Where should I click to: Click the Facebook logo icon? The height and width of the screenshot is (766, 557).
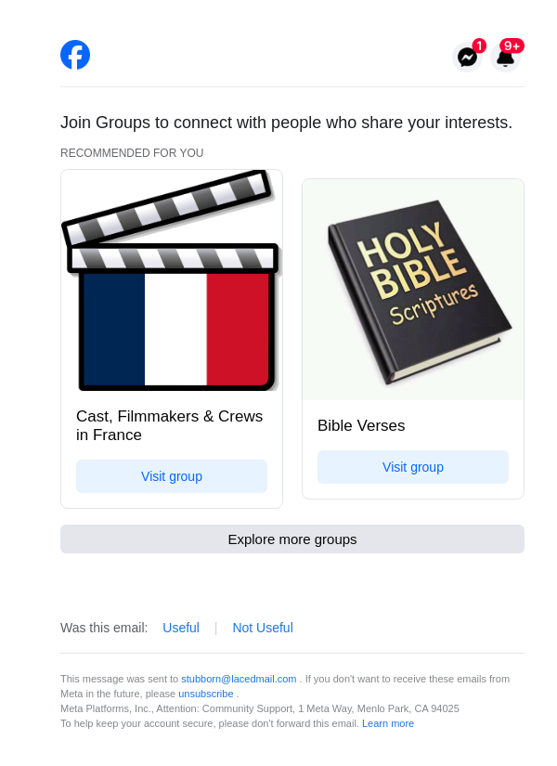[75, 55]
